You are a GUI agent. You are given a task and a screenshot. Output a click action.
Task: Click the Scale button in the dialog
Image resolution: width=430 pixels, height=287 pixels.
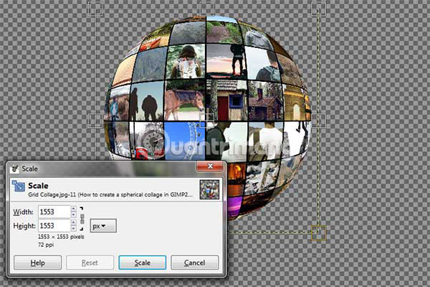click(143, 263)
